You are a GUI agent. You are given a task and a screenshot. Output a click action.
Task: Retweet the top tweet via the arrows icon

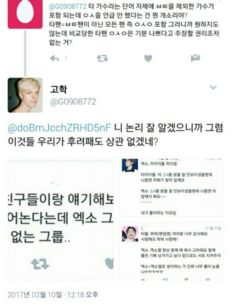[x=102, y=58]
